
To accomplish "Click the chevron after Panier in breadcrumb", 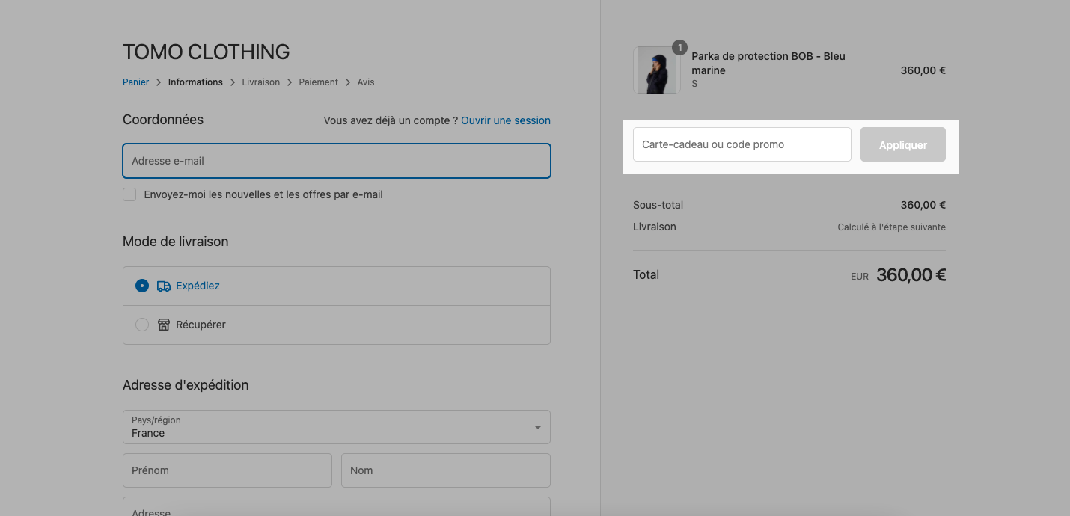I will coord(159,82).
